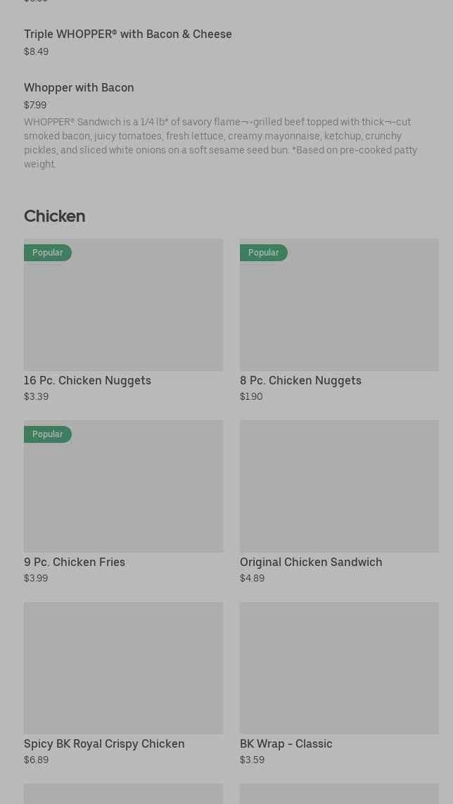Viewport: 453px width, 804px height.
Task: Click the 8 Pc. Chicken Nuggets name
Action: click(x=300, y=380)
